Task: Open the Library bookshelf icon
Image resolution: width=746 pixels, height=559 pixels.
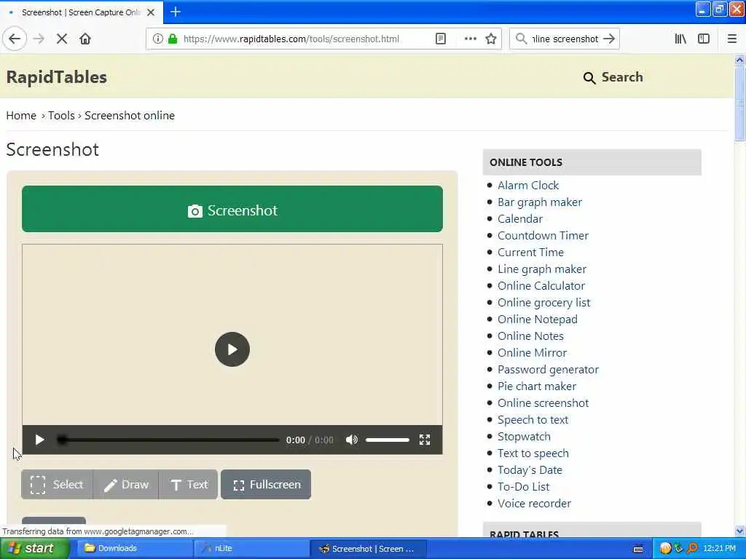Action: [680, 39]
